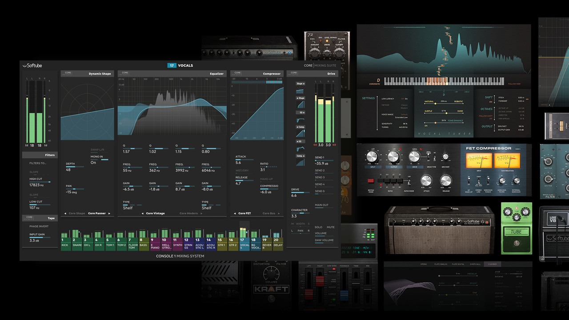Click the red British Mode button on FET Compressor

(371, 181)
